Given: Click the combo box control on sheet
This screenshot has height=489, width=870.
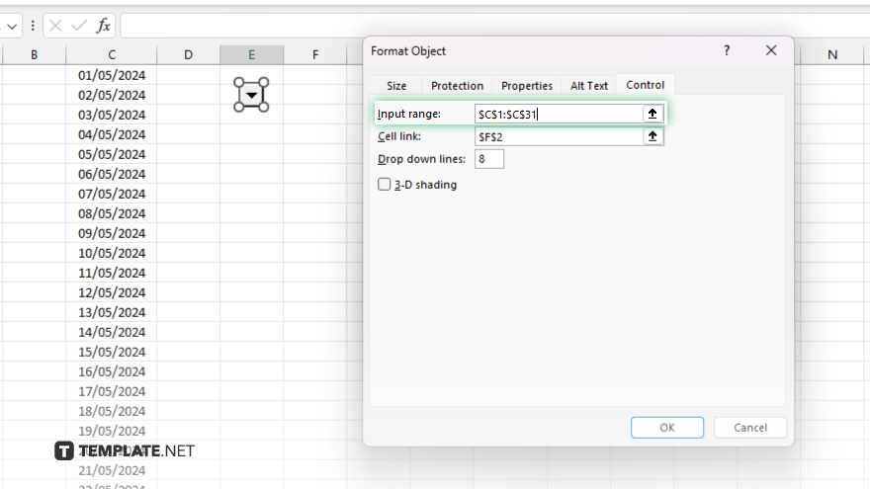Looking at the screenshot, I should [x=251, y=95].
